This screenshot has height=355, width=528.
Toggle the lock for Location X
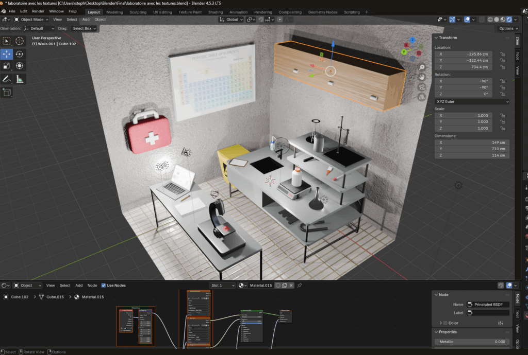click(x=503, y=54)
